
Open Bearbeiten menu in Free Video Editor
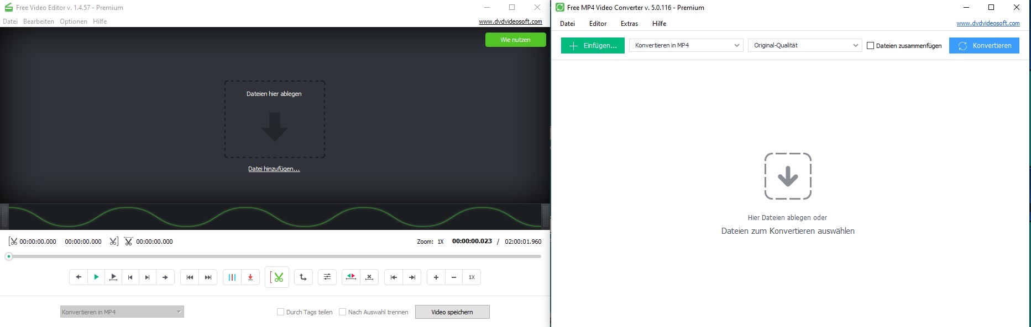click(39, 22)
